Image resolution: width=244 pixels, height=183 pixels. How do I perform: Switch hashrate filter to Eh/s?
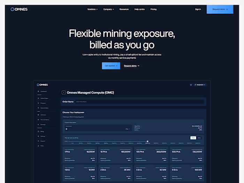click(x=199, y=138)
